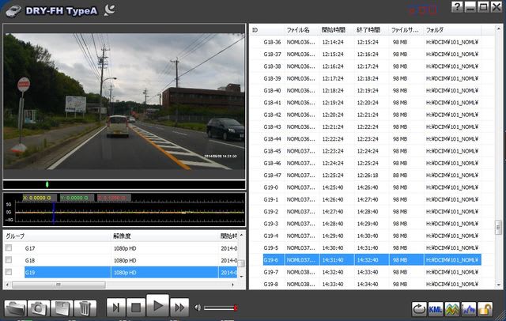The width and height of the screenshot is (506, 321).
Task: Stop video playback
Action: [136, 308]
